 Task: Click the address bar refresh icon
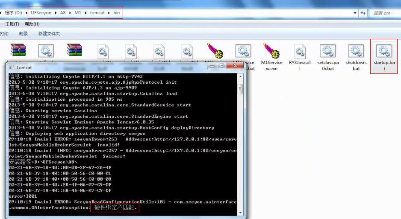click(363, 13)
